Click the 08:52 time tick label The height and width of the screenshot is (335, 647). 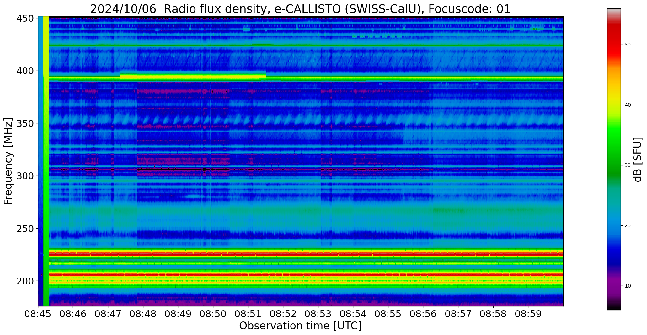(283, 314)
